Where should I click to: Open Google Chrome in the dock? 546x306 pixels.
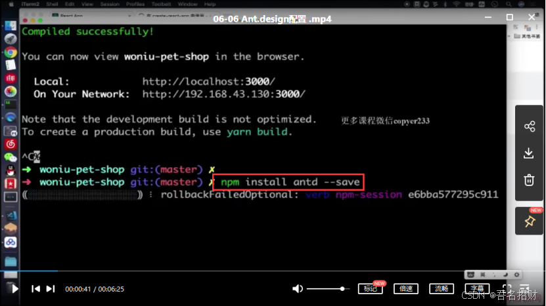pos(11,52)
